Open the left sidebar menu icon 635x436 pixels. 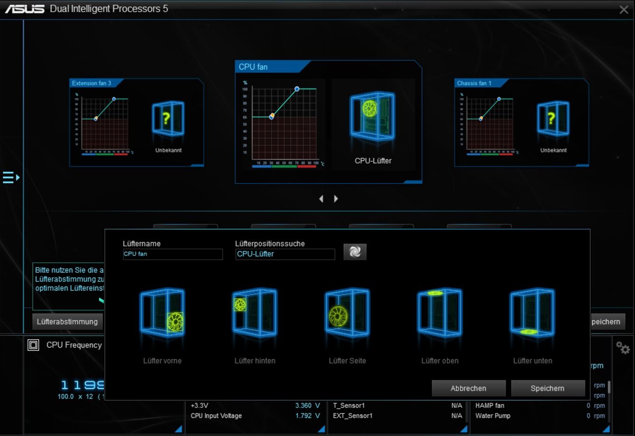click(x=11, y=177)
